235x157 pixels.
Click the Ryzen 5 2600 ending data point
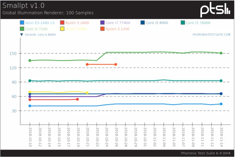pos(77,99)
